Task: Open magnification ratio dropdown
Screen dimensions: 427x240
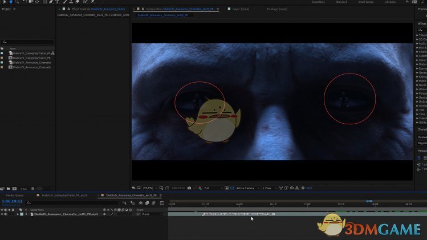Action: 151,188
